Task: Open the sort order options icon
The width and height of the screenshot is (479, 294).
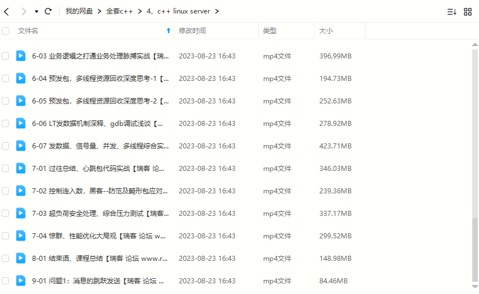Action: (x=451, y=12)
